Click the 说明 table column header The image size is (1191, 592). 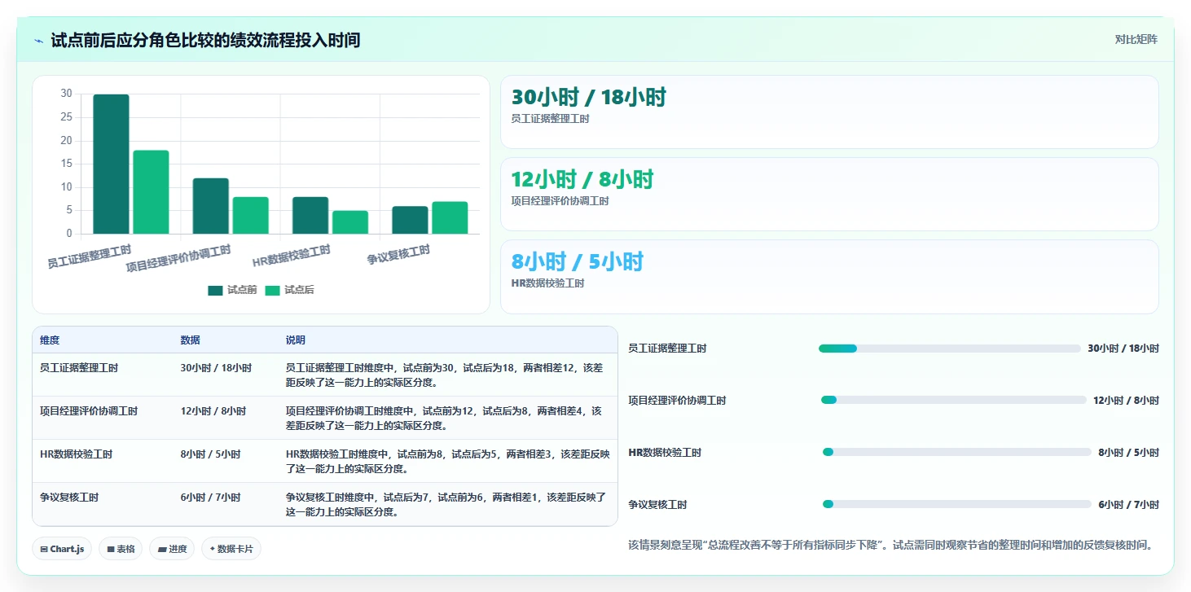click(296, 340)
